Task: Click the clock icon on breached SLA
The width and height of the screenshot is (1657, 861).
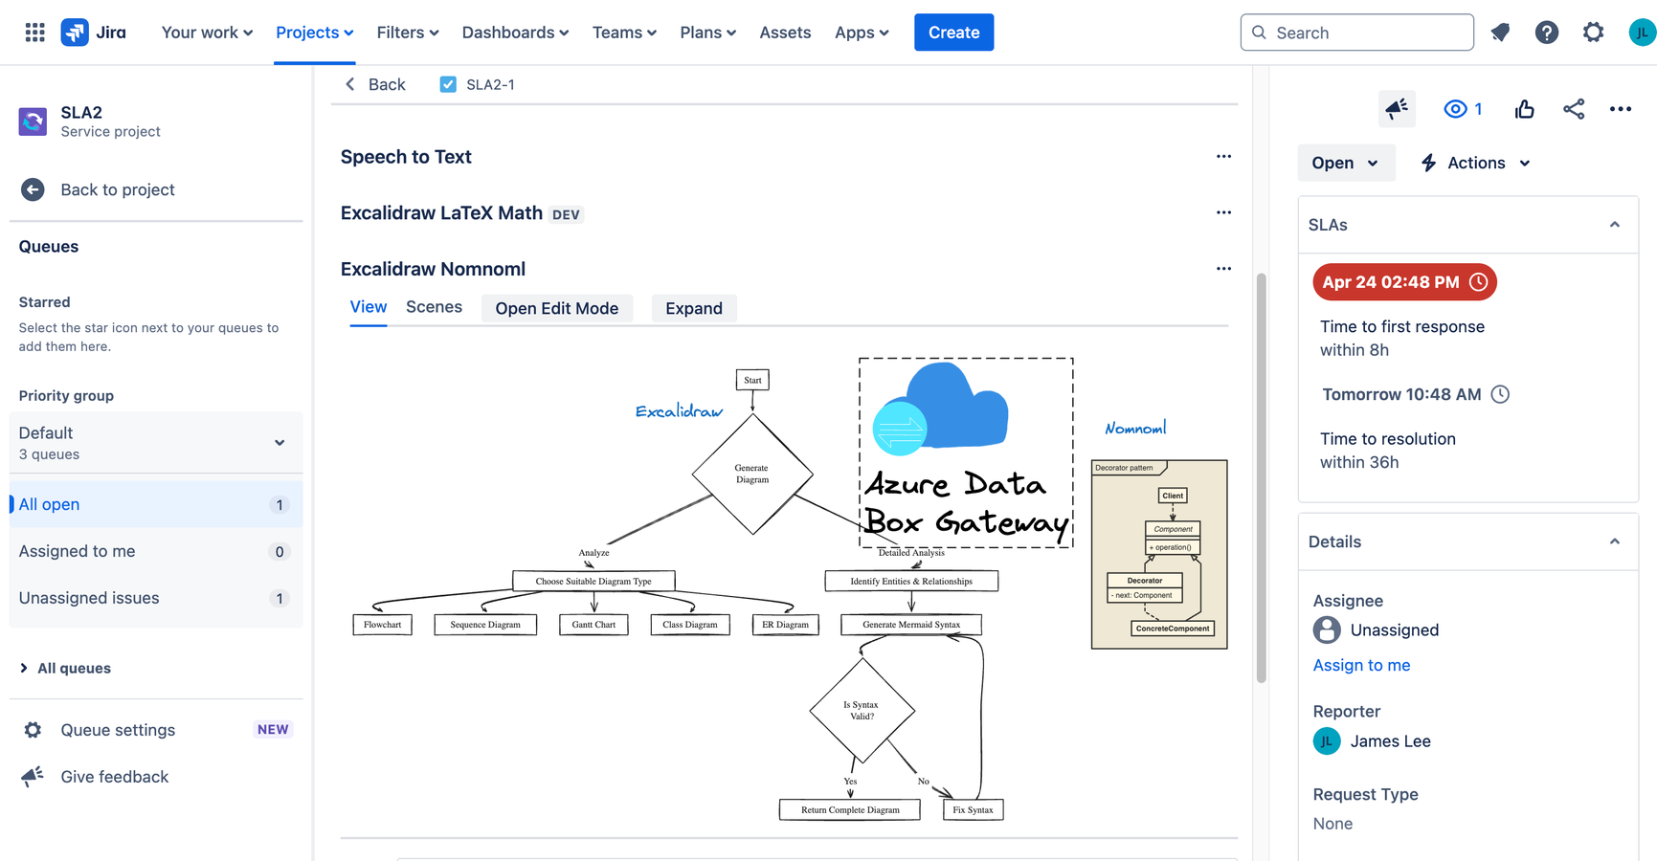Action: [x=1479, y=282]
